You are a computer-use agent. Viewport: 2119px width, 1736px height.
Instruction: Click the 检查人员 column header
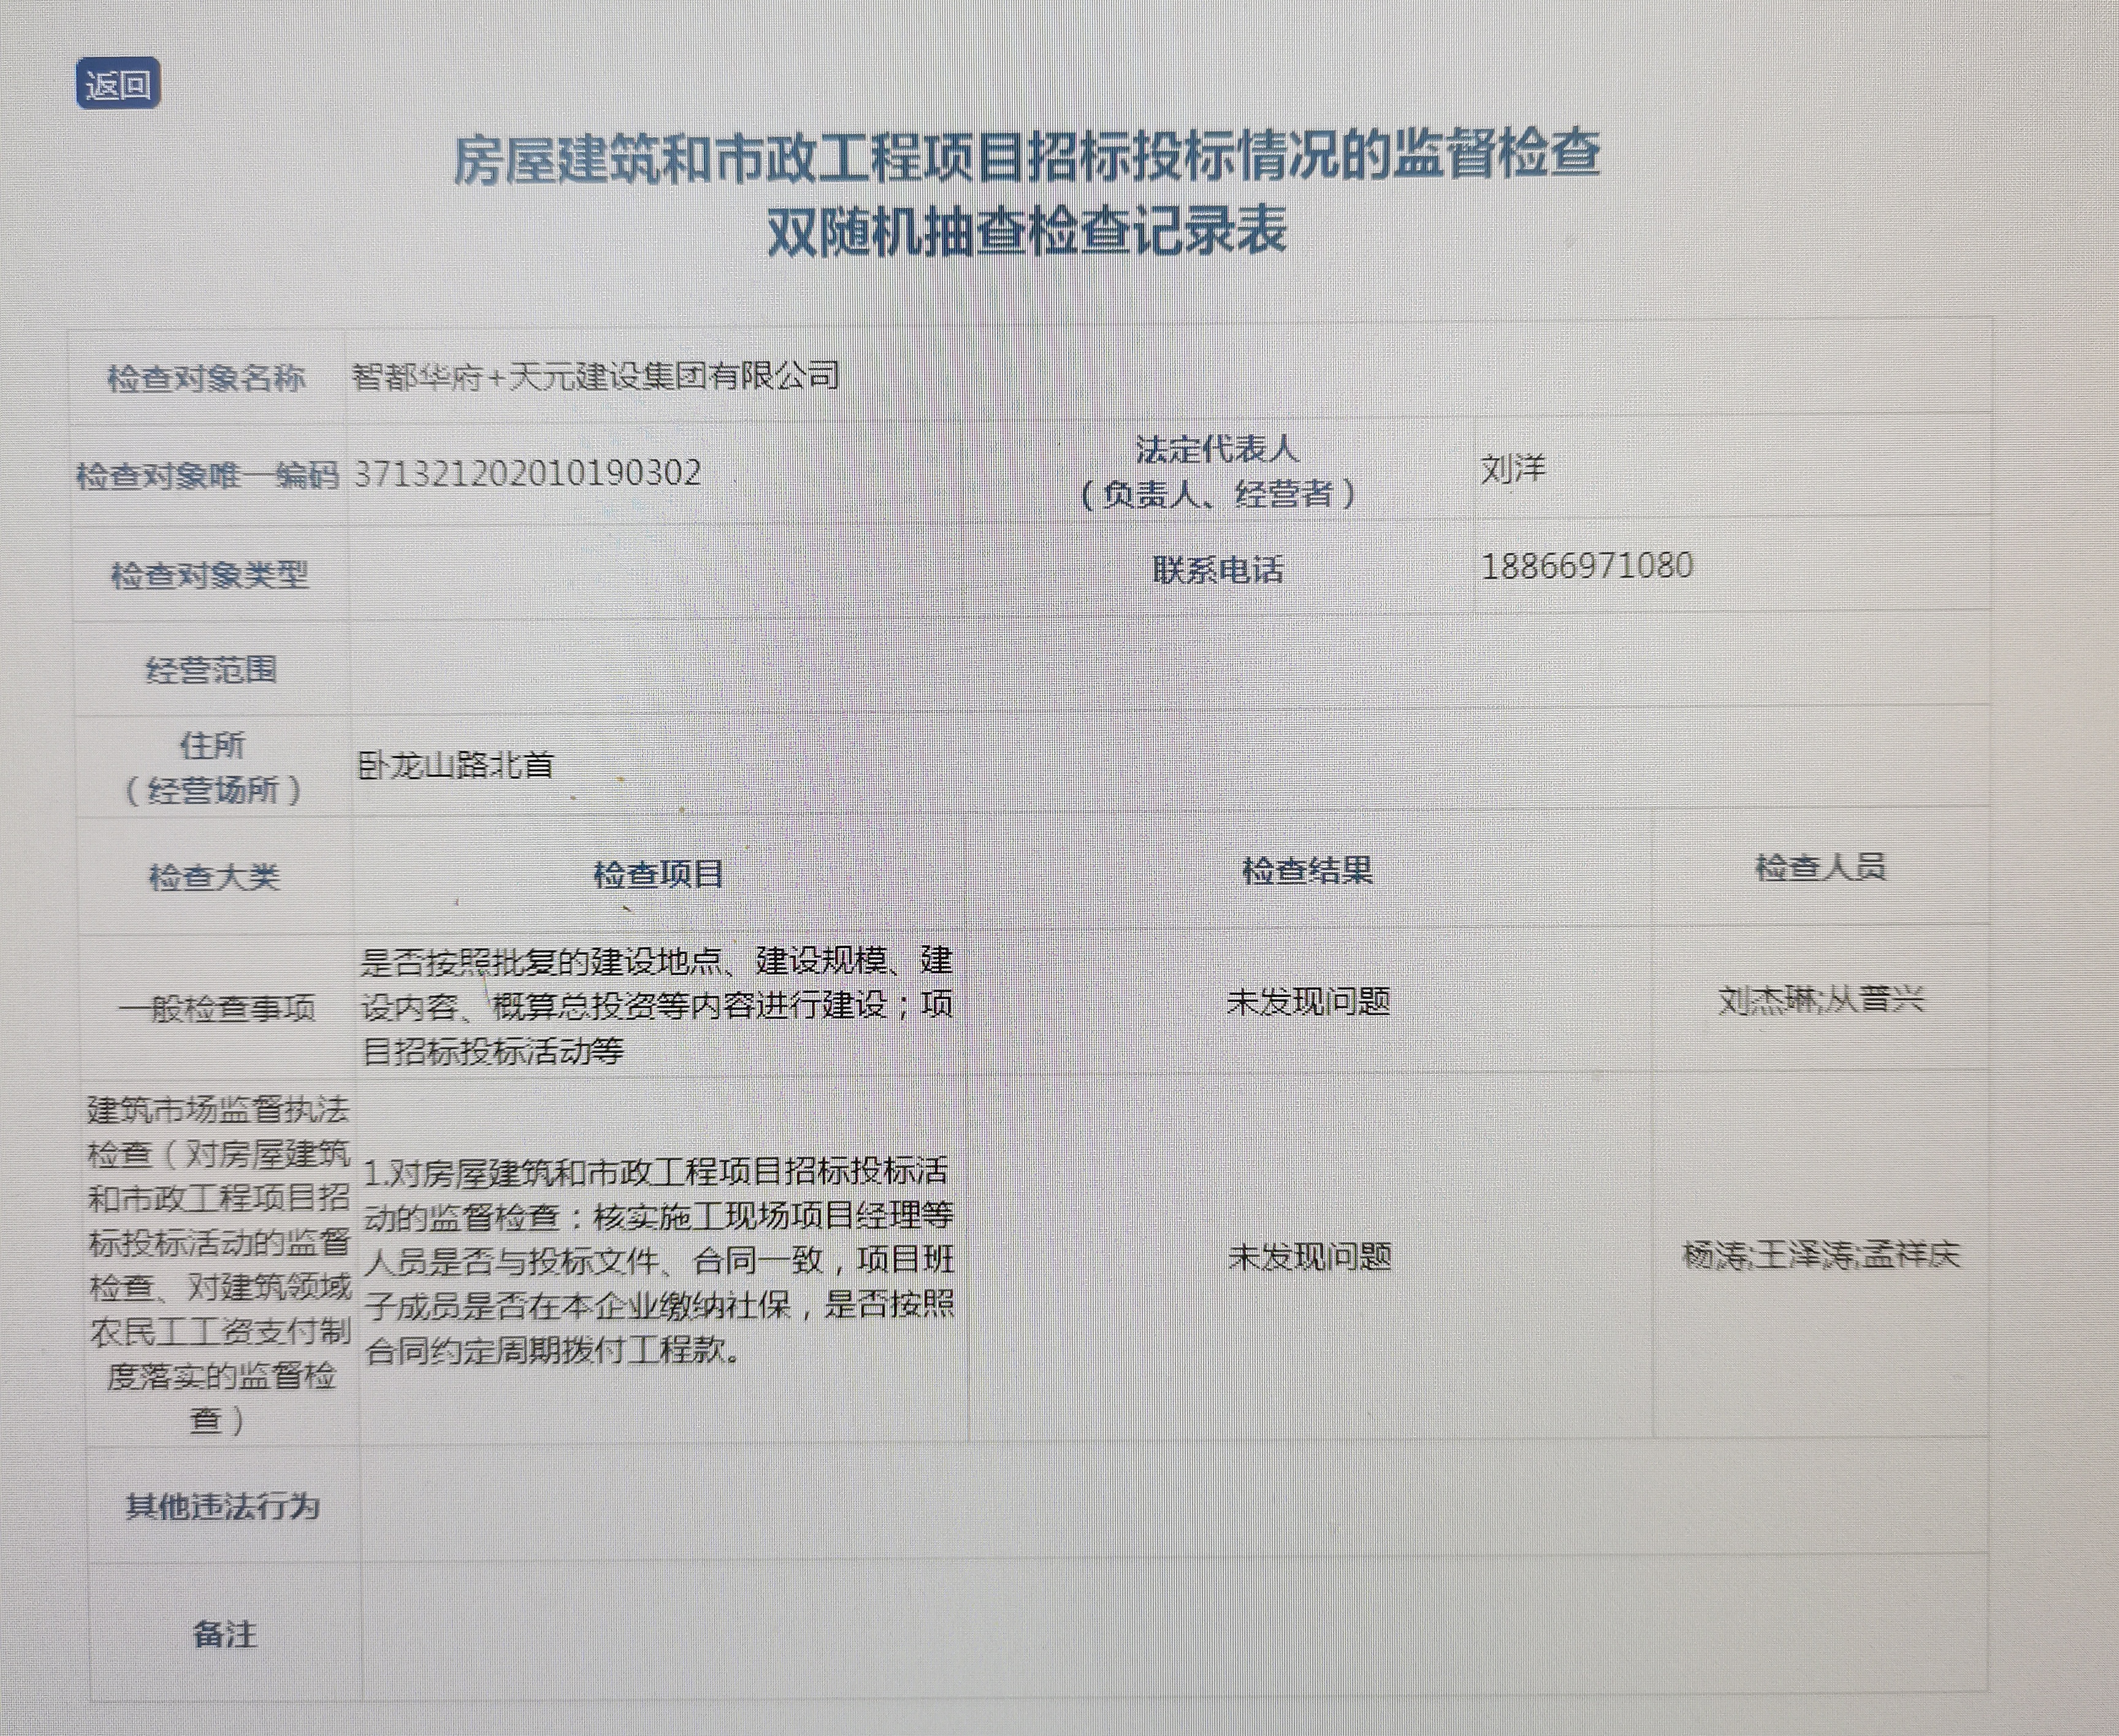[1820, 867]
